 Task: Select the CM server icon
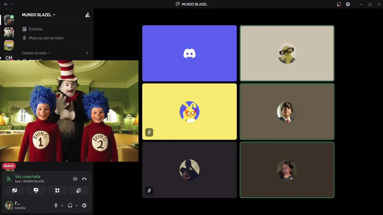tap(9, 58)
